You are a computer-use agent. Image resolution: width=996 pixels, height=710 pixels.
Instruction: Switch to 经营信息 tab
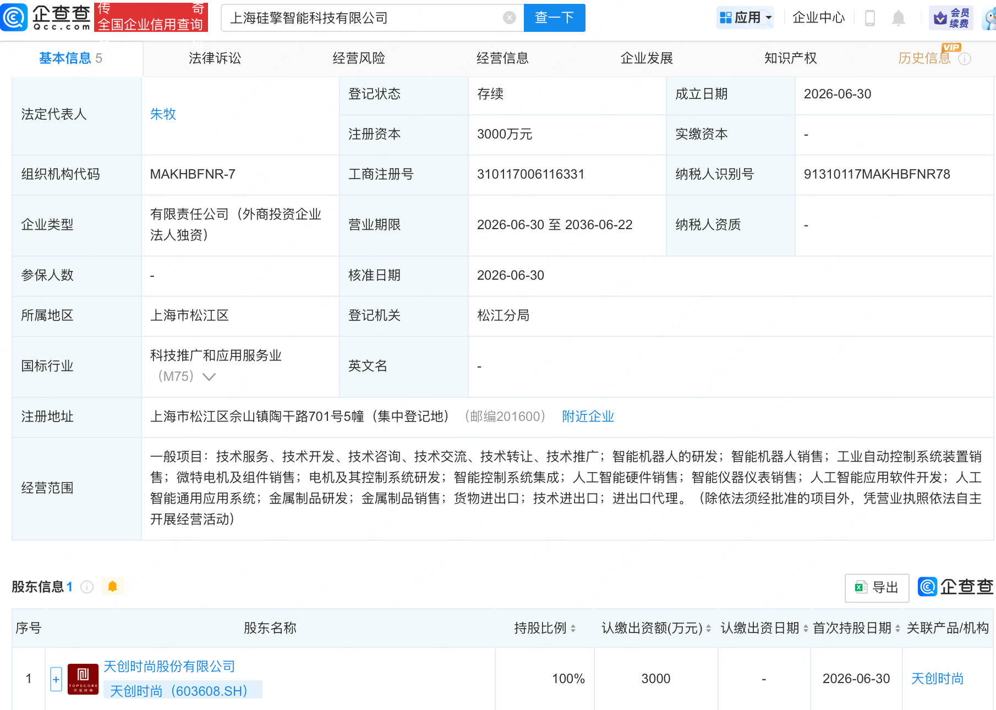502,58
